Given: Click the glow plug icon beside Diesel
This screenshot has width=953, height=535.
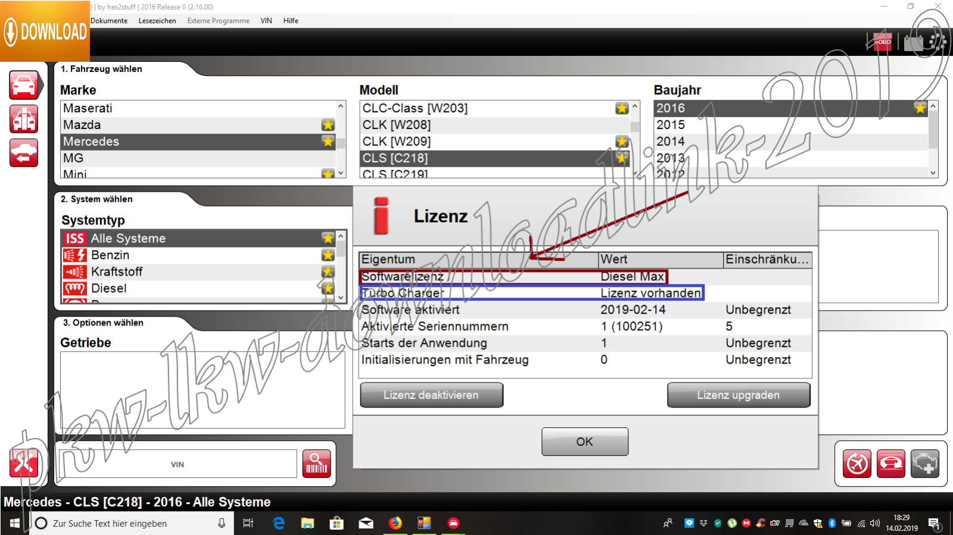Looking at the screenshot, I should pyautogui.click(x=75, y=289).
